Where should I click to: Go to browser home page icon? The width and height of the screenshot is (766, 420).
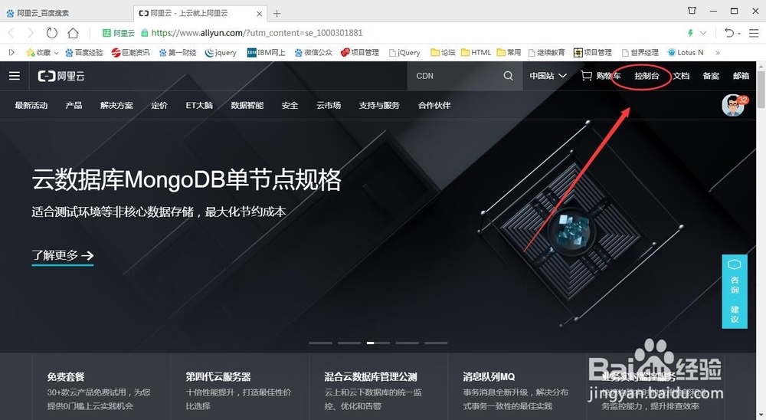point(73,33)
